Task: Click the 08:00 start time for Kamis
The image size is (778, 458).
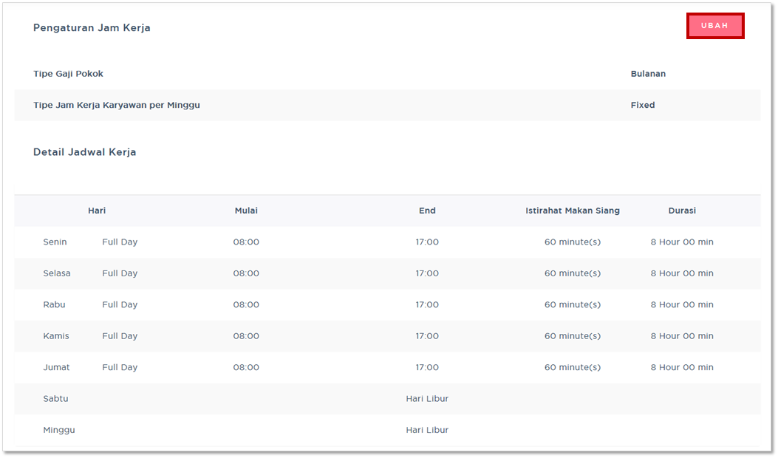Action: (246, 336)
